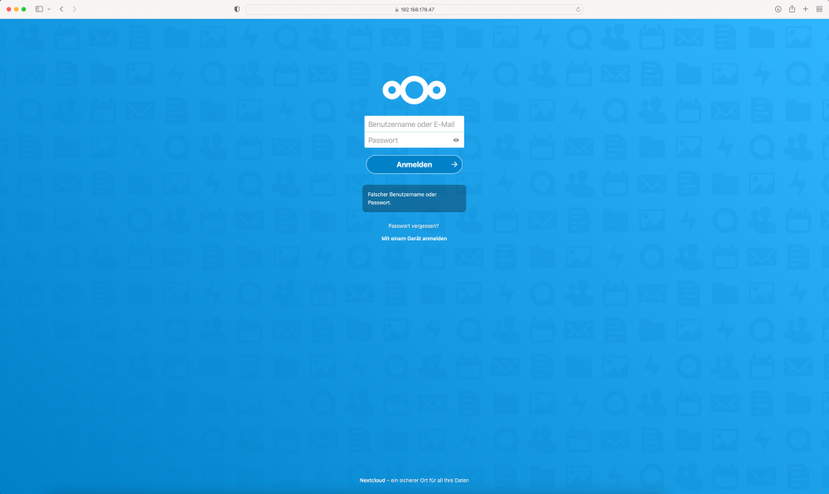The height and width of the screenshot is (494, 829).
Task: Open the privacy report shield icon
Action: (x=237, y=9)
